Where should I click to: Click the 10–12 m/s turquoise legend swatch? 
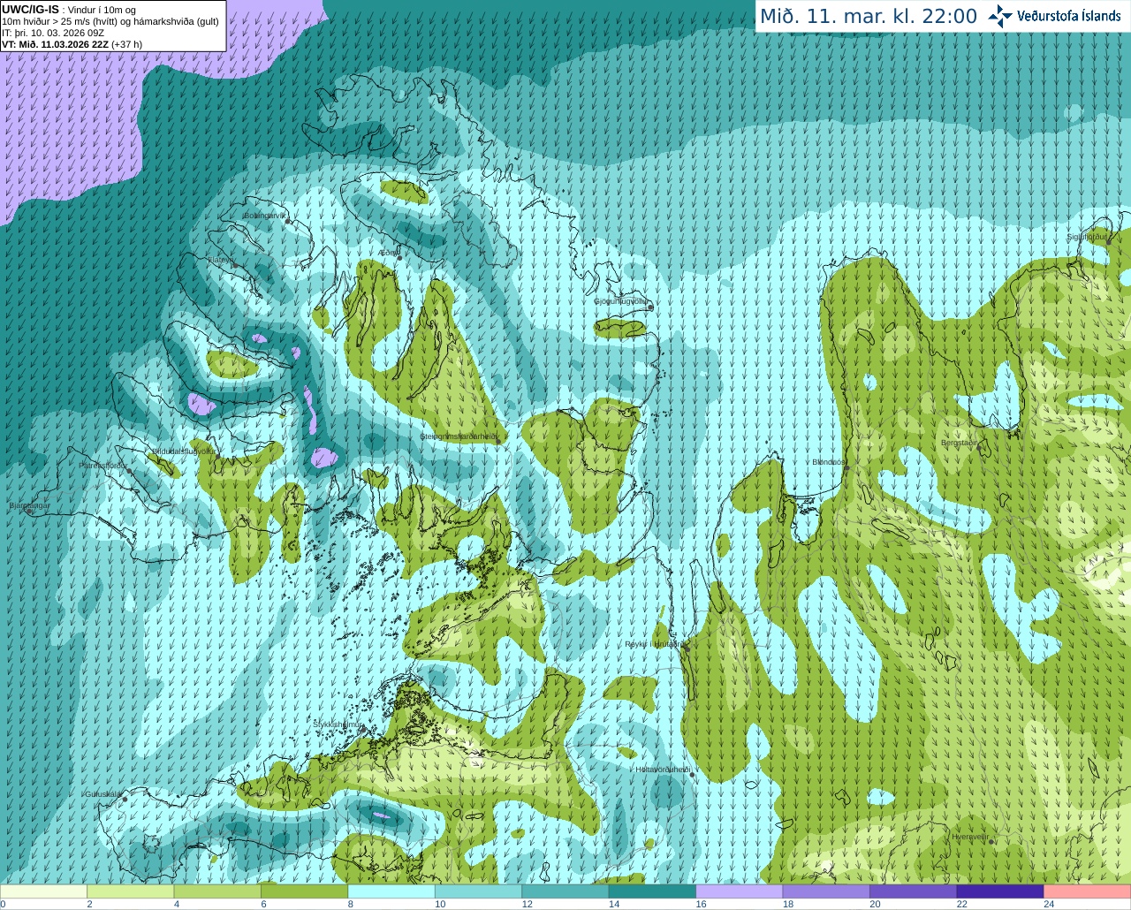(479, 891)
